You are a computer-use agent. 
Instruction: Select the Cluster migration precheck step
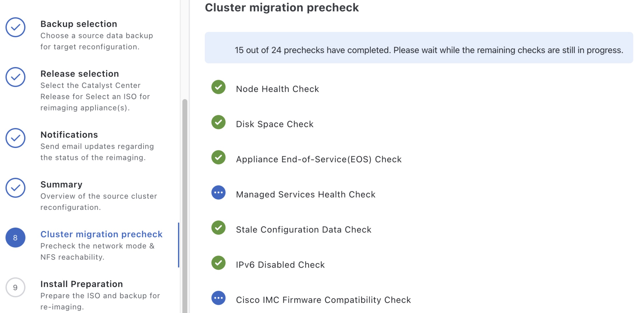[101, 234]
